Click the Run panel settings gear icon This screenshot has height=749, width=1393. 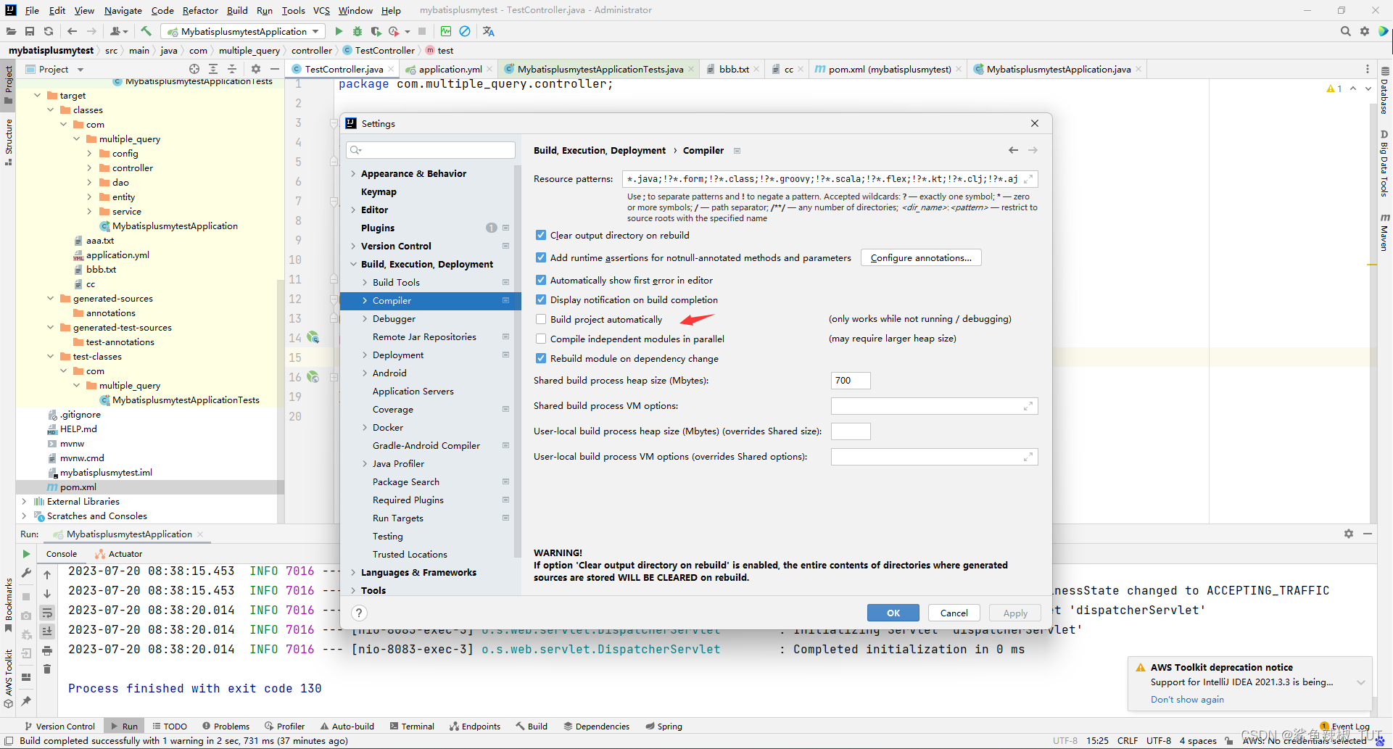1348,534
